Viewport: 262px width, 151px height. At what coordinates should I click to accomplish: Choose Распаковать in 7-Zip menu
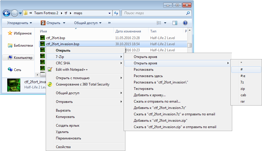click(x=178, y=70)
